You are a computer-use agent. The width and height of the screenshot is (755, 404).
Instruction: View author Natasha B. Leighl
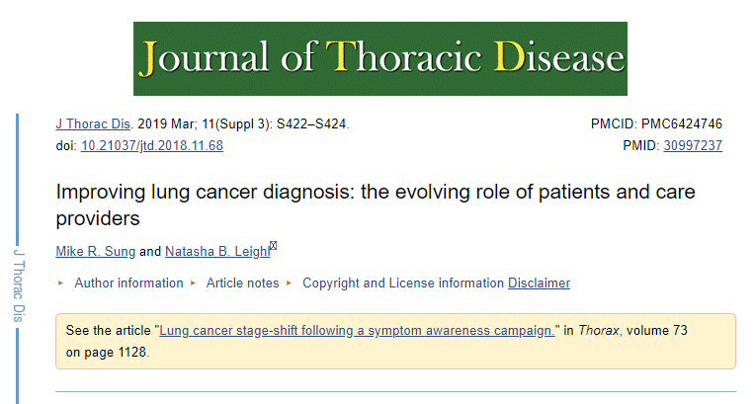coord(216,252)
